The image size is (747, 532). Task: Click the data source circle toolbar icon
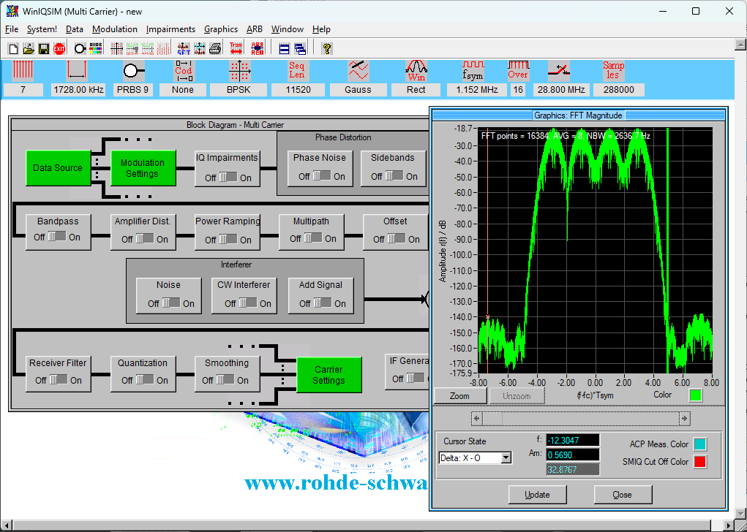click(80, 48)
